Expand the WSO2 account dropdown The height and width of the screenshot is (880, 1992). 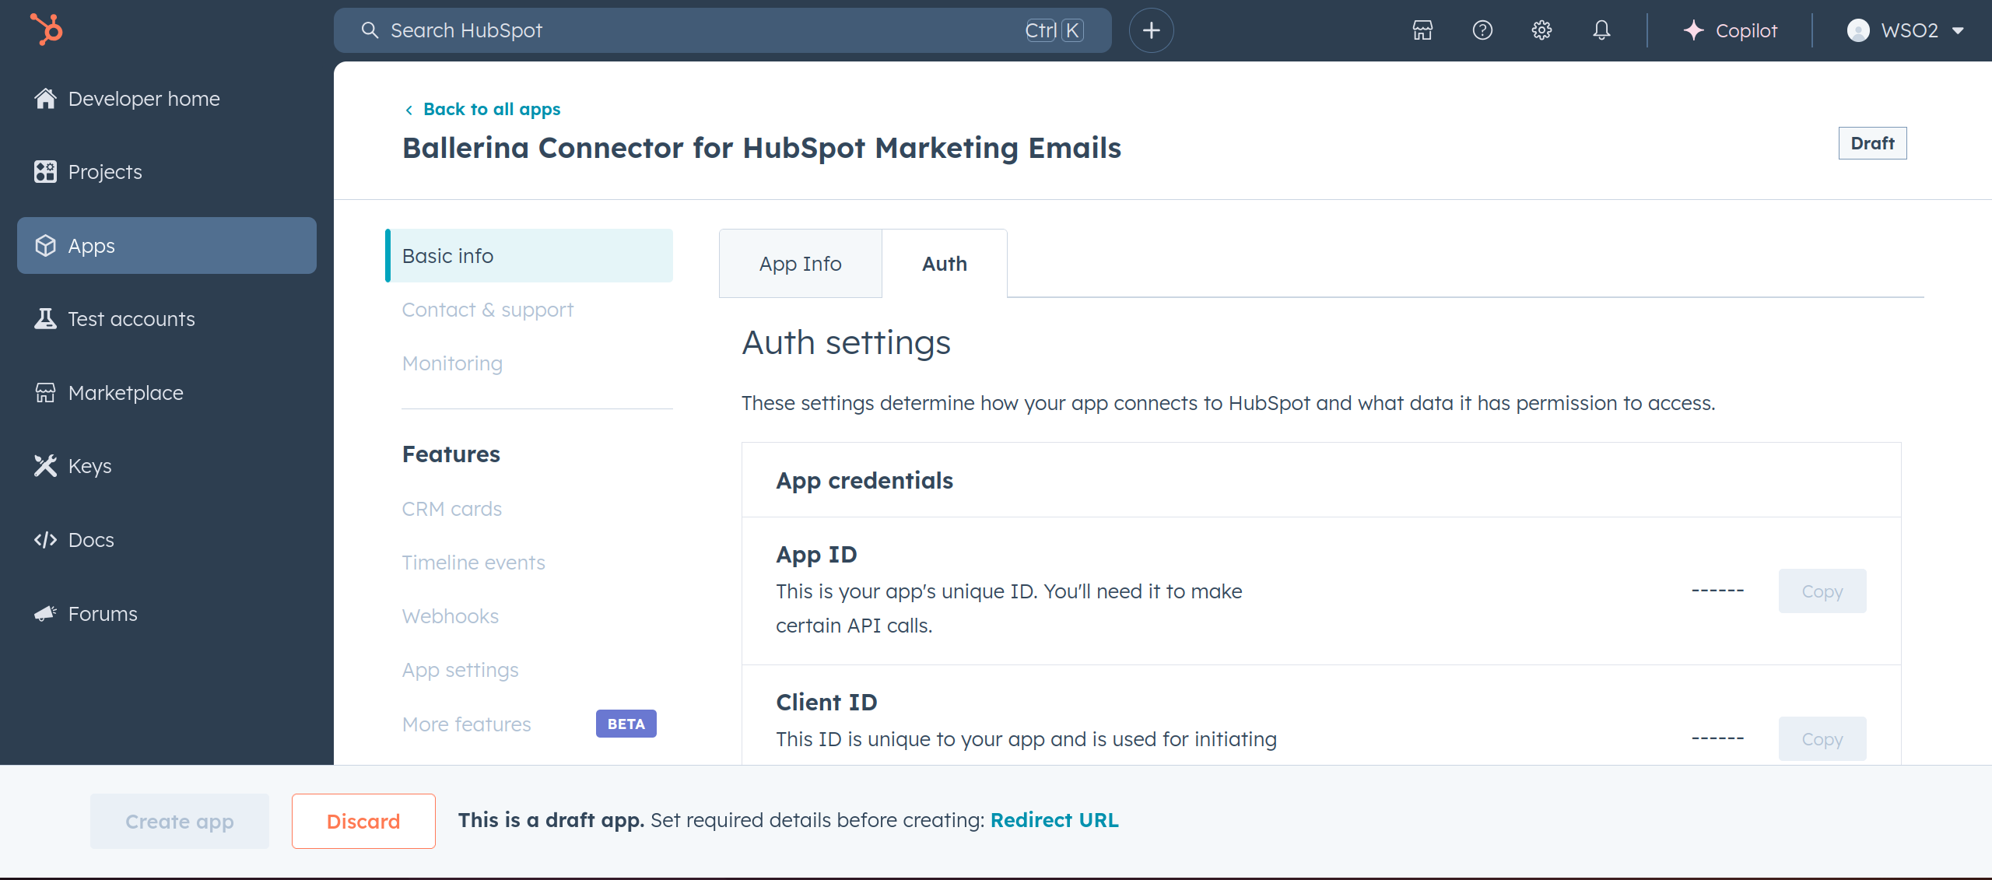tap(1906, 30)
